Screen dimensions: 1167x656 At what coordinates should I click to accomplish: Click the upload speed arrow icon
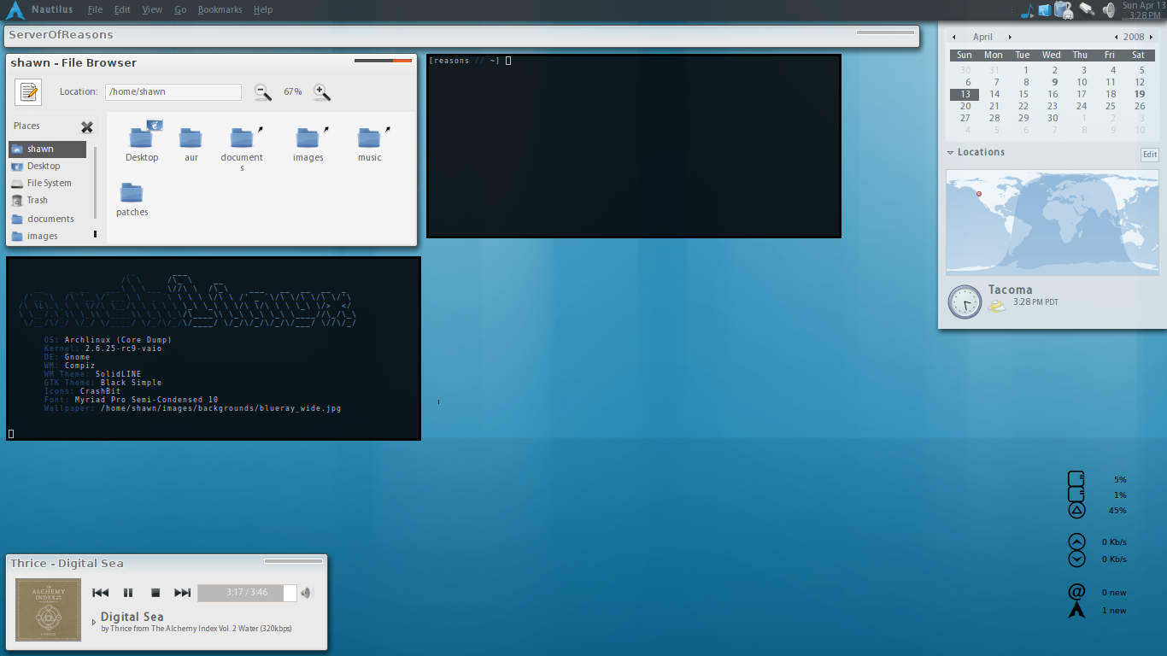[1076, 542]
